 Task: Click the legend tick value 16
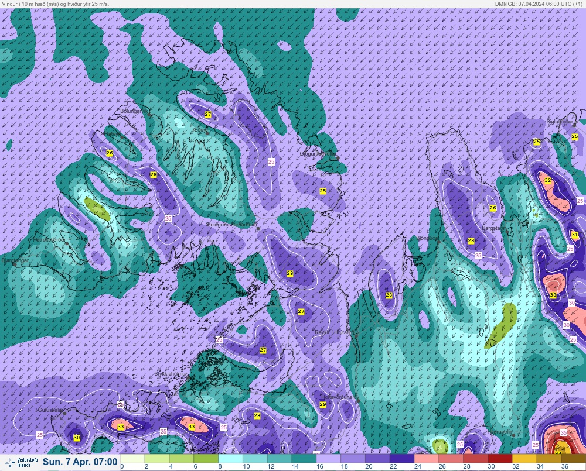(x=320, y=466)
